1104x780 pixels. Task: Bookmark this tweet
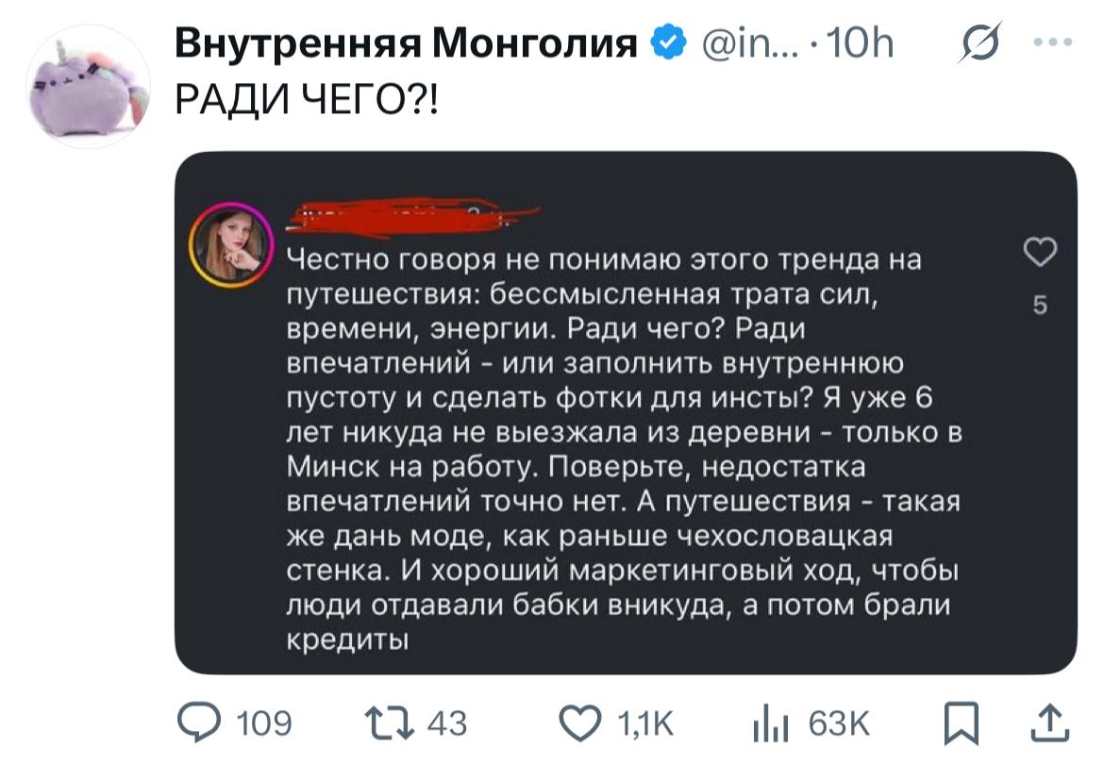(x=962, y=723)
